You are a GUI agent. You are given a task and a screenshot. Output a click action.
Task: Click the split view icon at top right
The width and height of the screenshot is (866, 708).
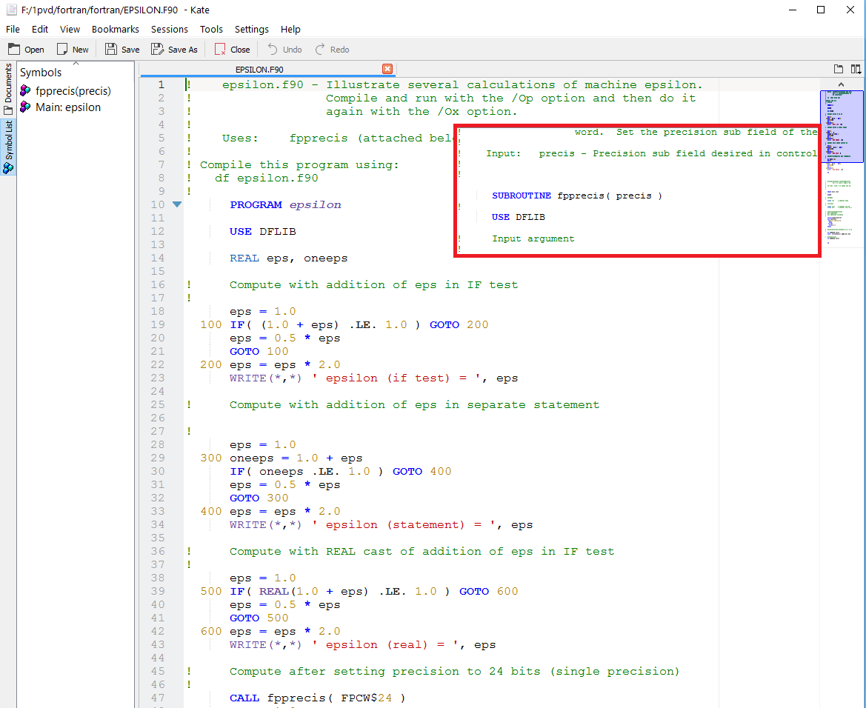point(857,69)
